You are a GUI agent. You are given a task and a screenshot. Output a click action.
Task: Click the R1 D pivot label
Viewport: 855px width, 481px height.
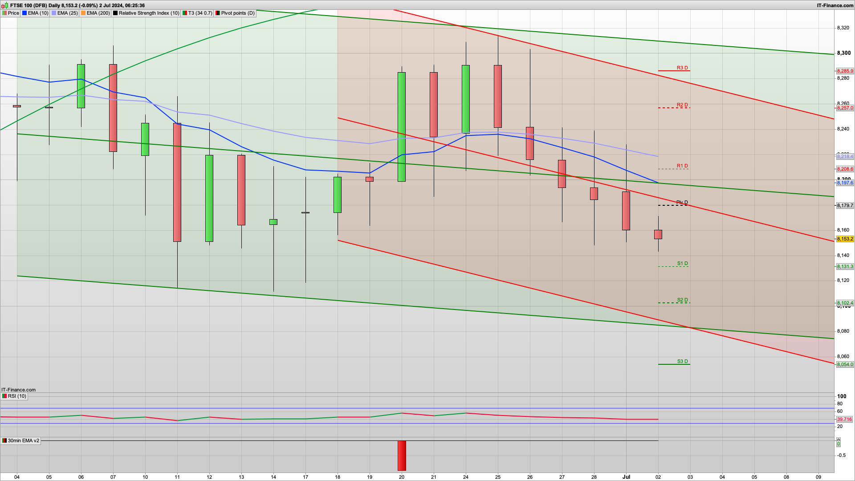(x=682, y=166)
